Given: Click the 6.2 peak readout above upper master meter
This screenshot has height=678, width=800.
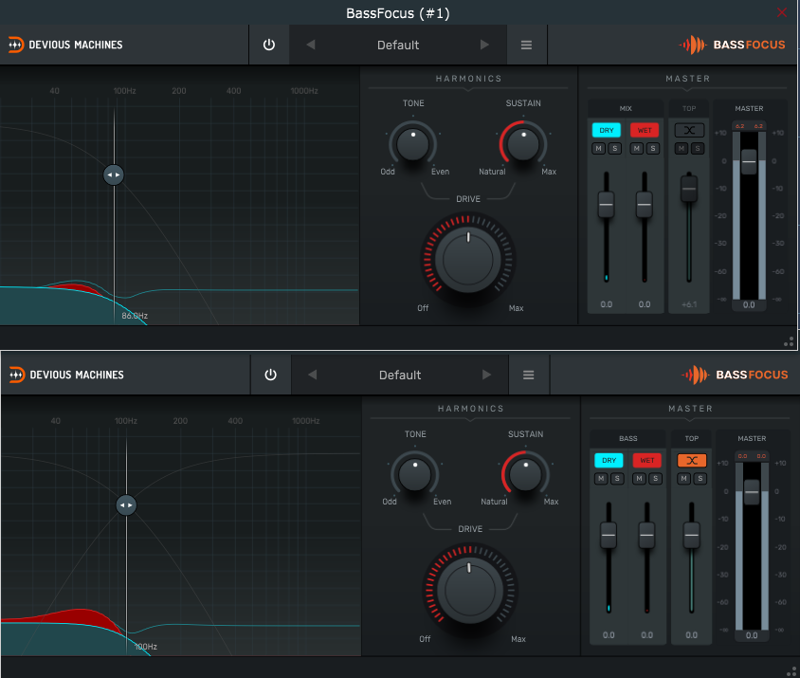Looking at the screenshot, I should 749,126.
